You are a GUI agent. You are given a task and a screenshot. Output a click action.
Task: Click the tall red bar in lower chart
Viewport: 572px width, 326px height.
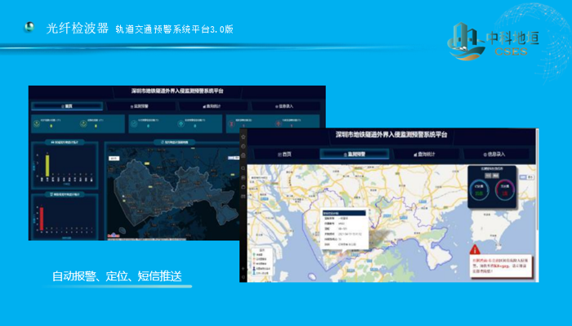point(42,218)
